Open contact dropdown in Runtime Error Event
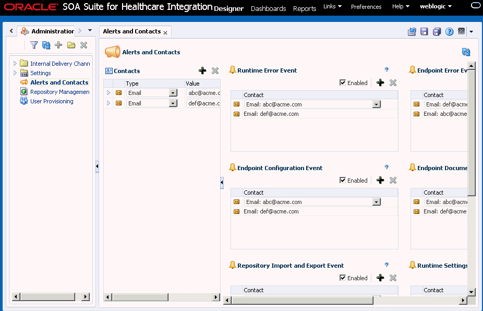The width and height of the screenshot is (483, 311). [x=377, y=104]
